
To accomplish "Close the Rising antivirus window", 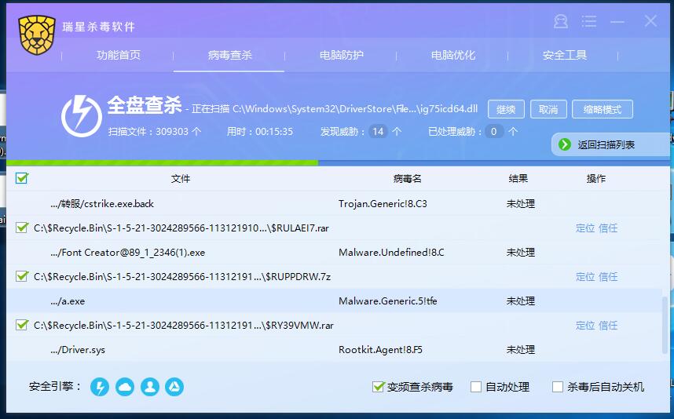I will point(650,20).
